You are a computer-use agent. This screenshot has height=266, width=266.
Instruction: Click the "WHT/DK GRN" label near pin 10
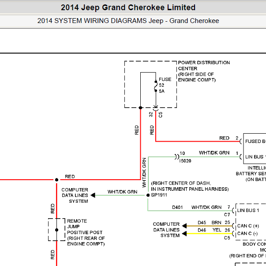pyautogui.click(x=214, y=153)
